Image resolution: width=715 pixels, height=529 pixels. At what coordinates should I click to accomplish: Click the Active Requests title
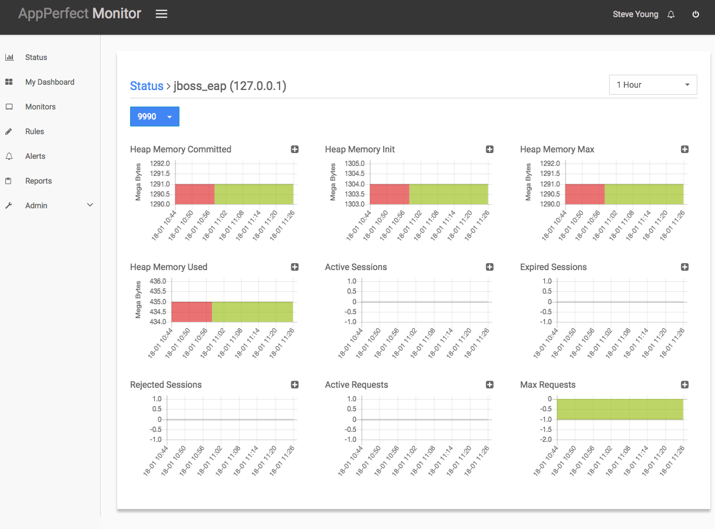click(x=357, y=385)
